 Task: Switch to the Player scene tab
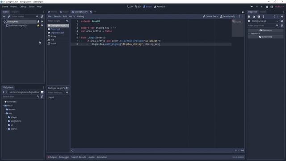pos(64,12)
